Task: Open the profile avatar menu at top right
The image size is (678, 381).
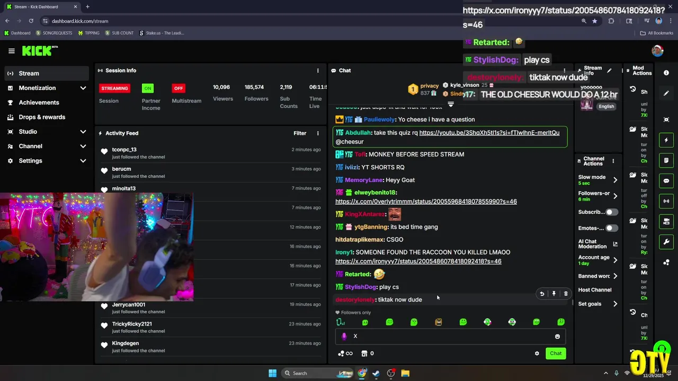Action: coord(657,51)
